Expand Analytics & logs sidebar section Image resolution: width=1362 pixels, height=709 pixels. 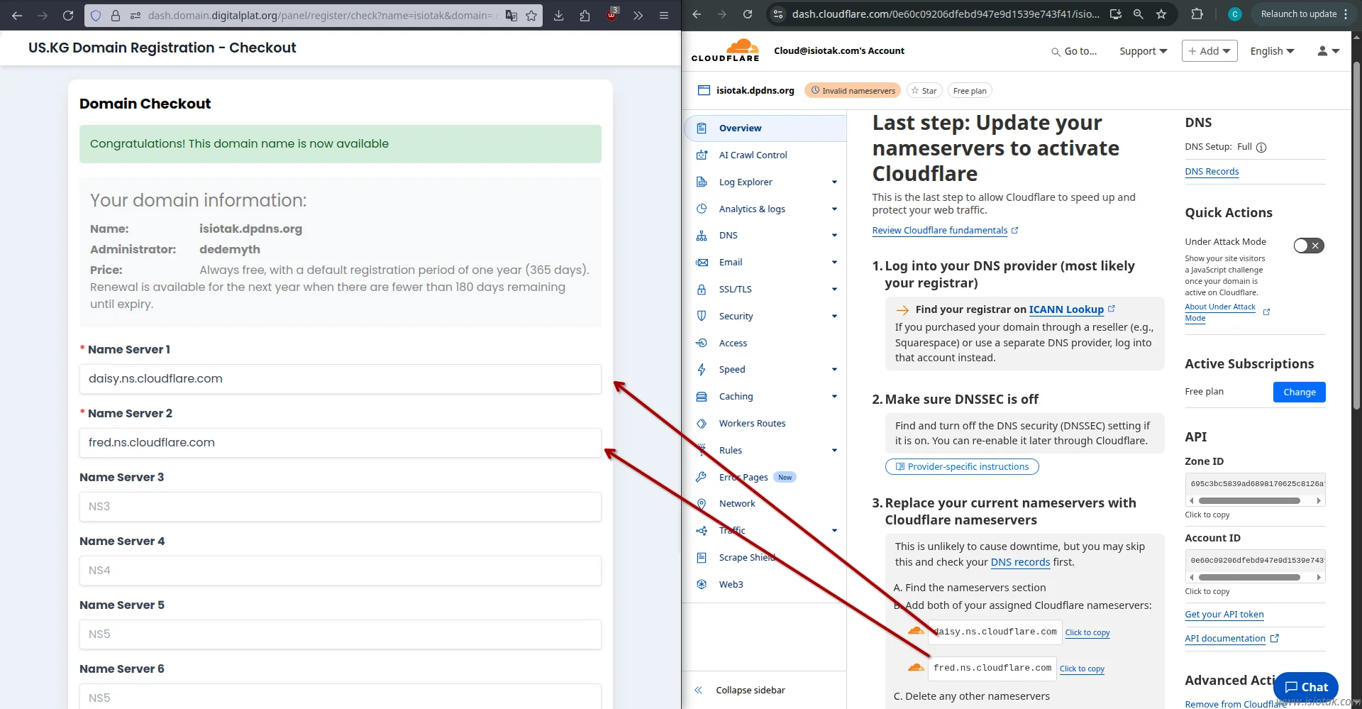coord(834,209)
